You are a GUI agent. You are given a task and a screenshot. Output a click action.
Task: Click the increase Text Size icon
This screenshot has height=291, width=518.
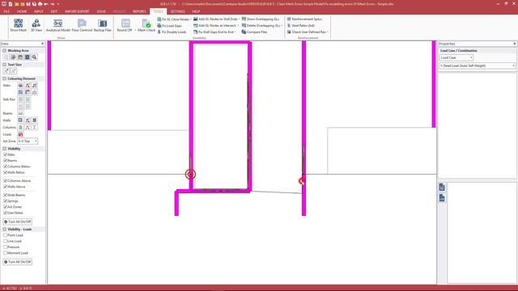click(6, 71)
